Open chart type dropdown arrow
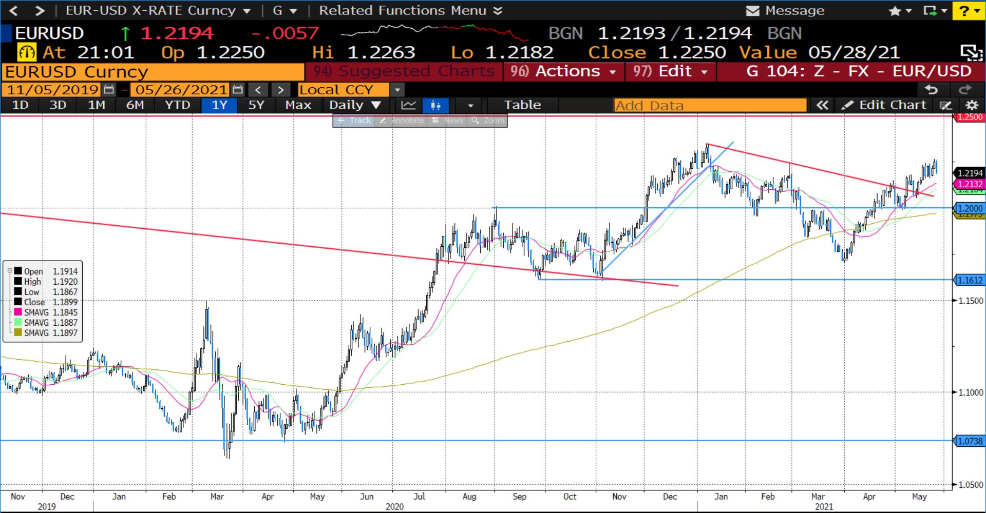The height and width of the screenshot is (513, 986). pos(470,106)
